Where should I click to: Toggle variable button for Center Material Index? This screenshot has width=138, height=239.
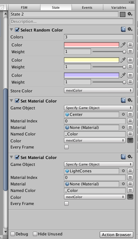point(130,121)
